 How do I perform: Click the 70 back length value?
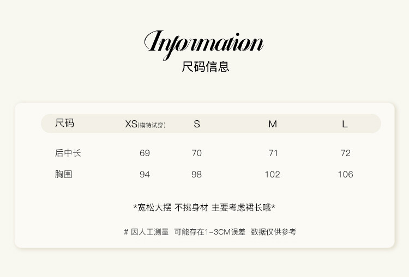point(197,153)
